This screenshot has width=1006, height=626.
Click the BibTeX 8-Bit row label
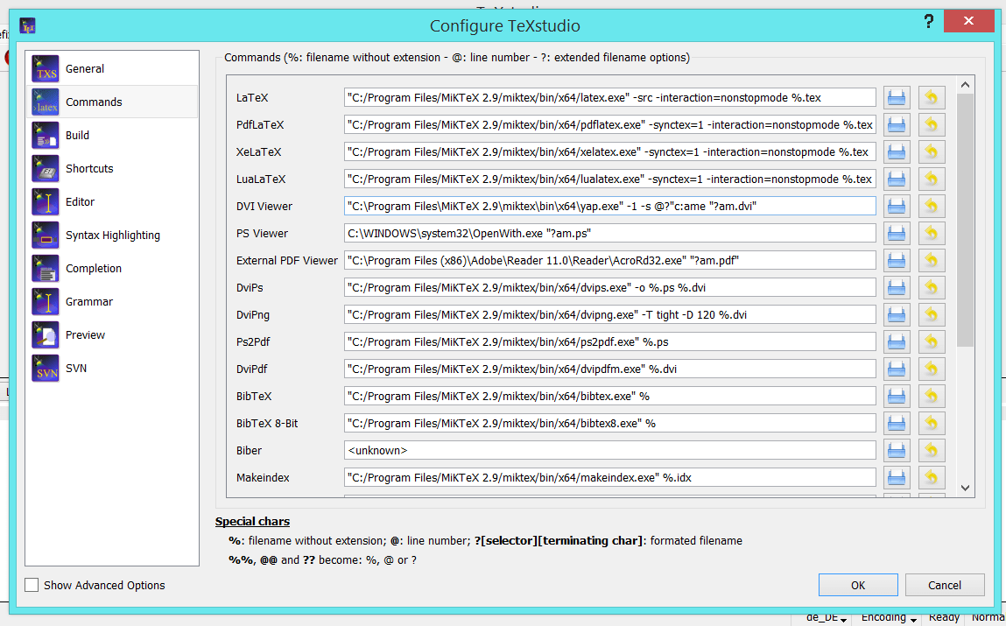(x=267, y=424)
